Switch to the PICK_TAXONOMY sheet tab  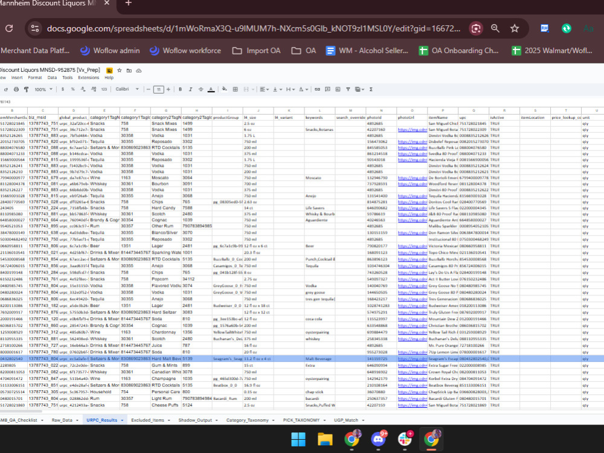coord(301,420)
